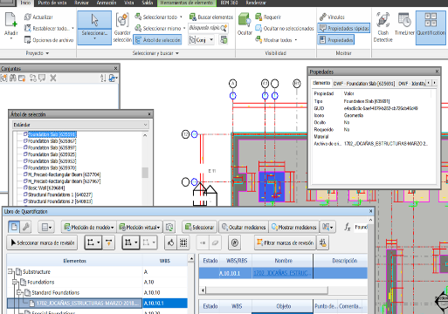Viewport: 448px width, 314px height.
Task: Click the icon right of the Conj dropdown
Action: coord(224,39)
